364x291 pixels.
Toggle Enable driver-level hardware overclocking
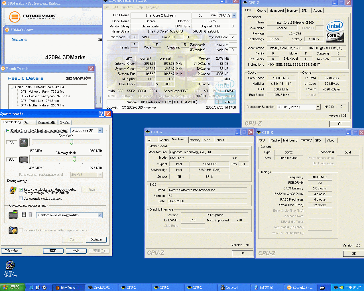coord(8,131)
